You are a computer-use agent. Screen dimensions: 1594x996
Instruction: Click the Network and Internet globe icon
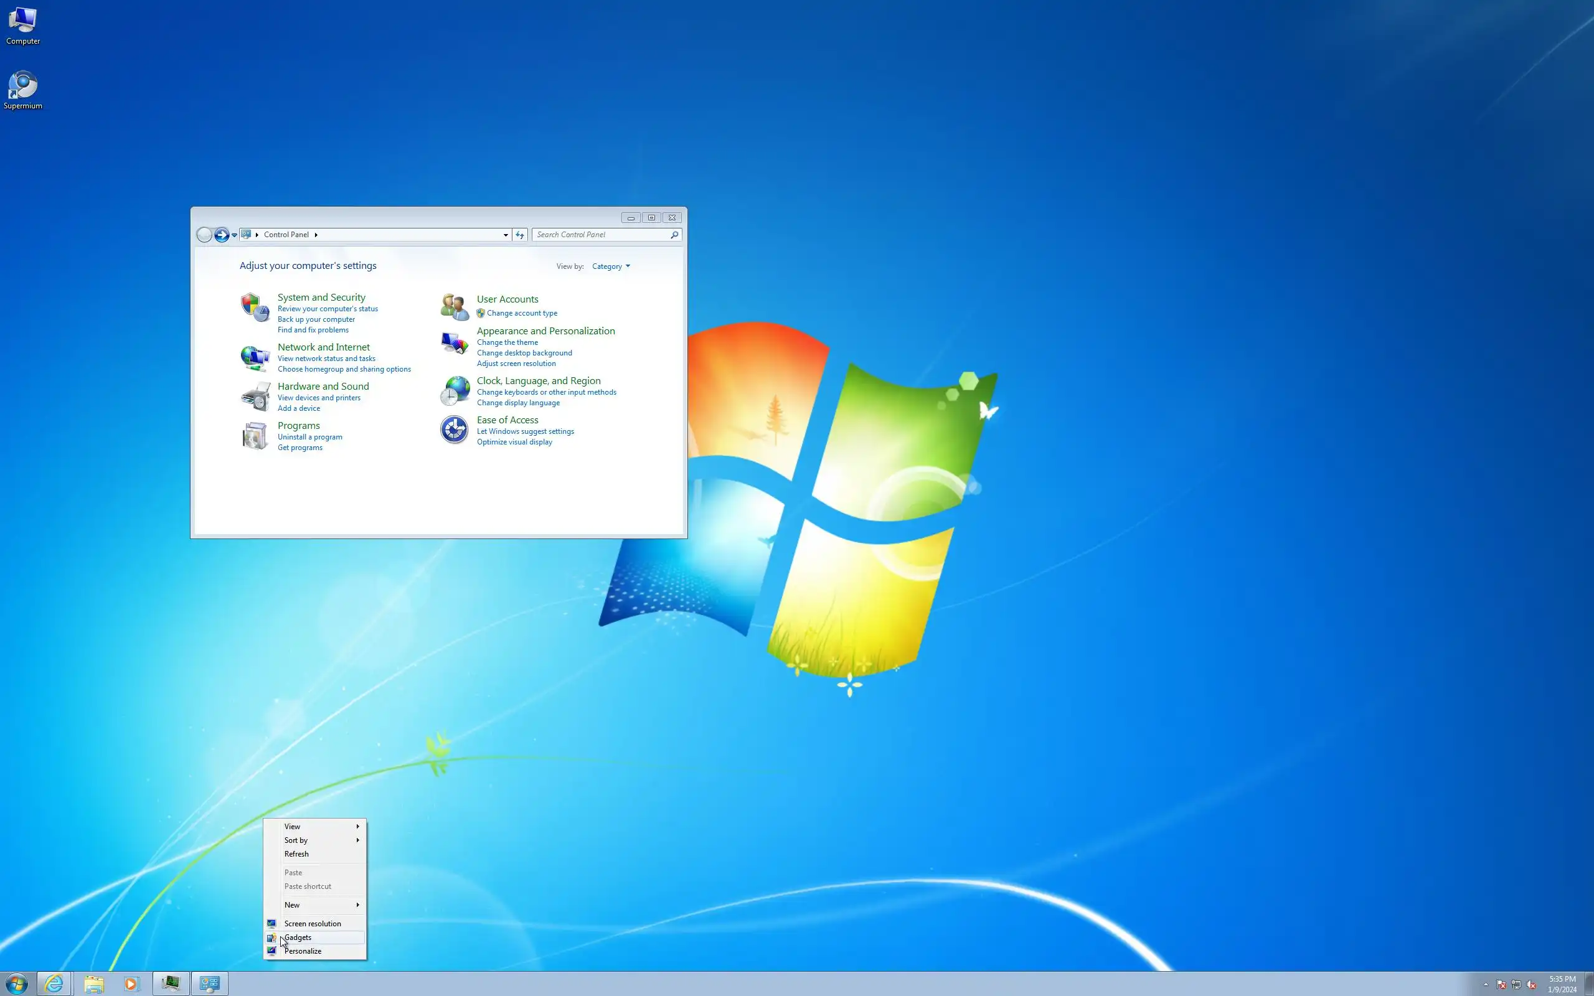click(x=255, y=358)
